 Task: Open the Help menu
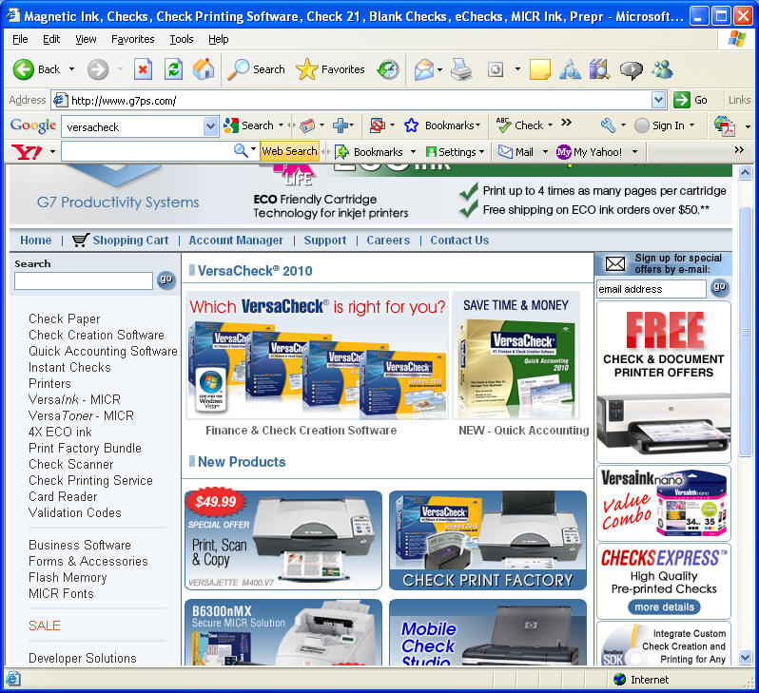point(219,39)
